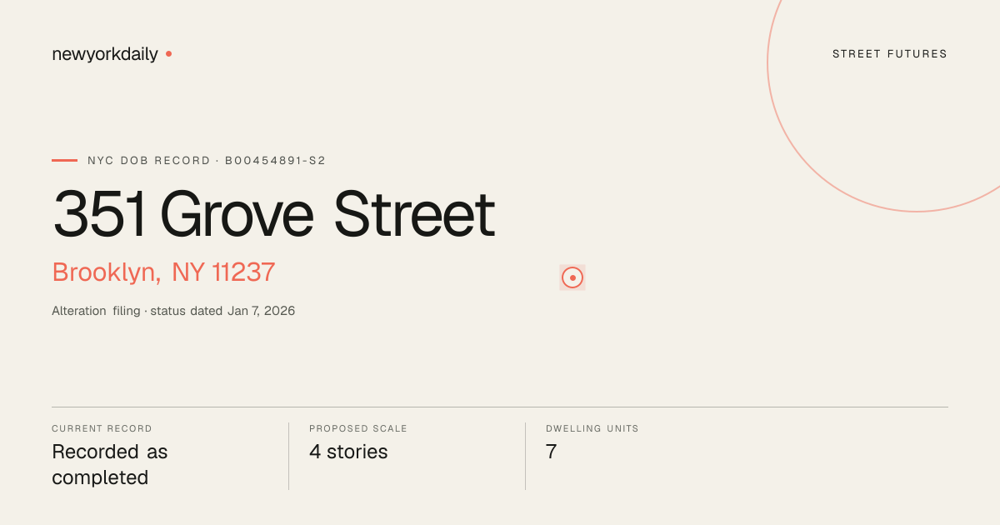Open the STREET FUTURES section link
Screen dimensions: 1000x525
click(x=890, y=54)
